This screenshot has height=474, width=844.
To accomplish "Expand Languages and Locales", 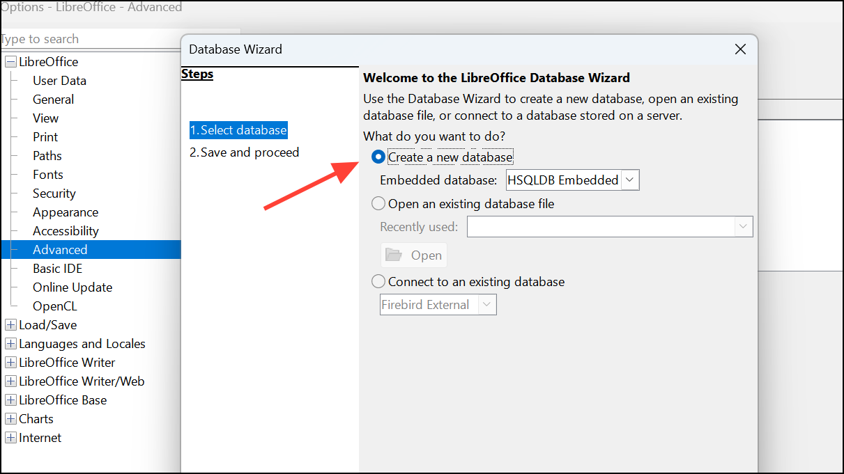I will click(10, 343).
